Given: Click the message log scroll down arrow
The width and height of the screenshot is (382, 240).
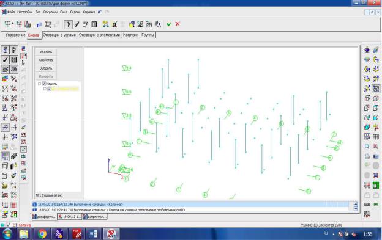Looking at the screenshot, I should pos(356,209).
